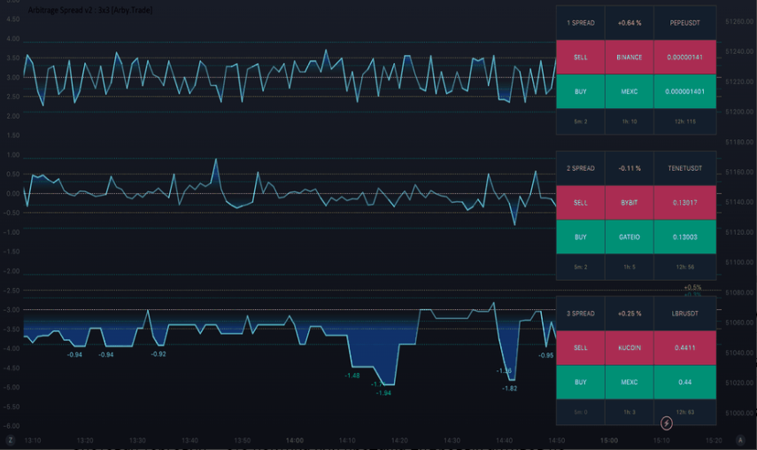This screenshot has width=757, height=450.
Task: Click the 3 SPREAD header cell
Action: click(x=580, y=314)
